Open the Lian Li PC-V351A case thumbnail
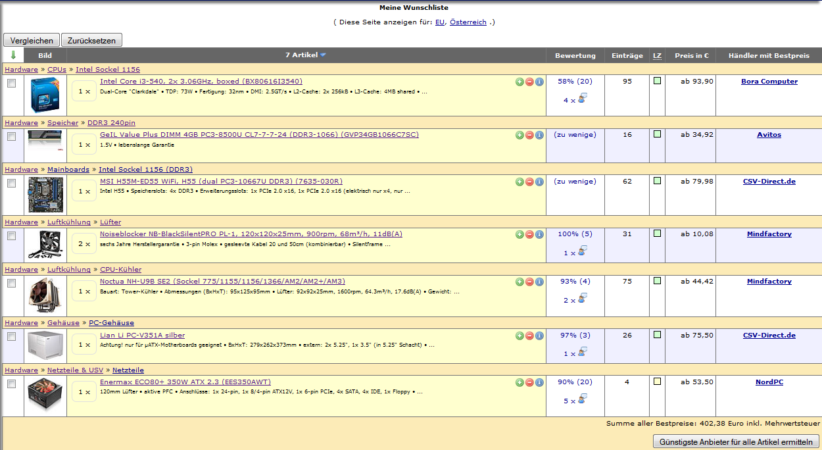822x450 pixels. pos(45,345)
